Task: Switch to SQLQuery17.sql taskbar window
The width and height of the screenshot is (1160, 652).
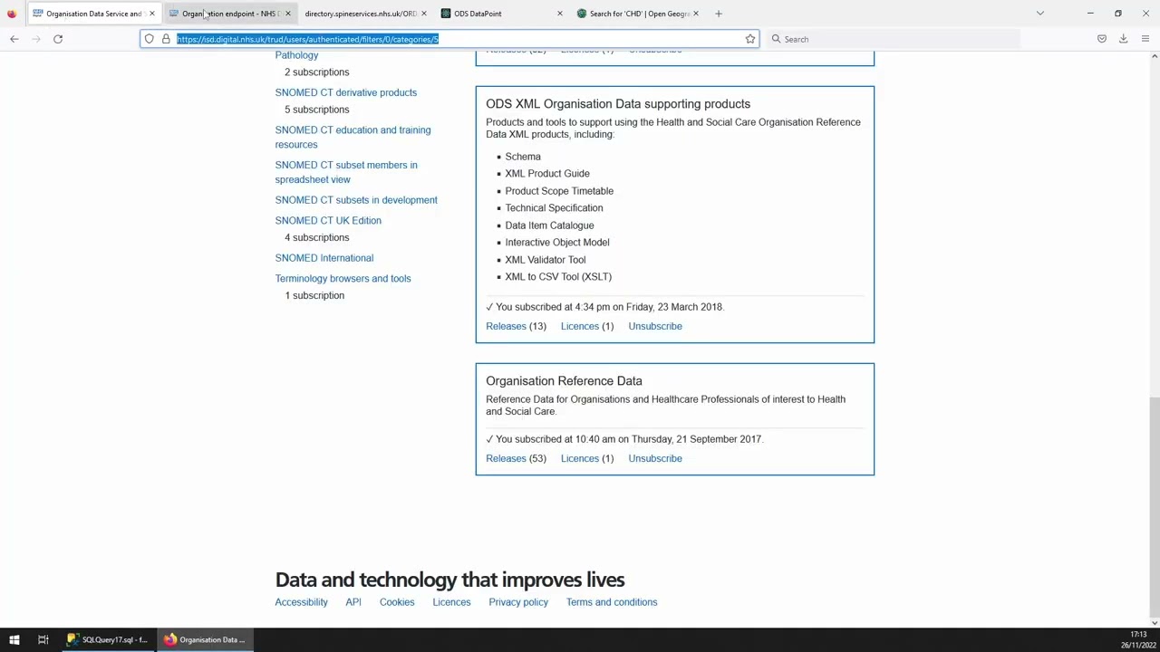Action: [107, 640]
